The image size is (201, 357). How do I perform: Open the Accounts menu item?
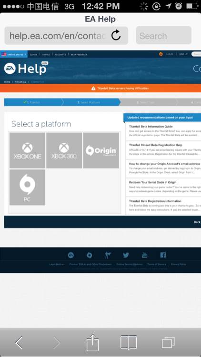point(60,55)
